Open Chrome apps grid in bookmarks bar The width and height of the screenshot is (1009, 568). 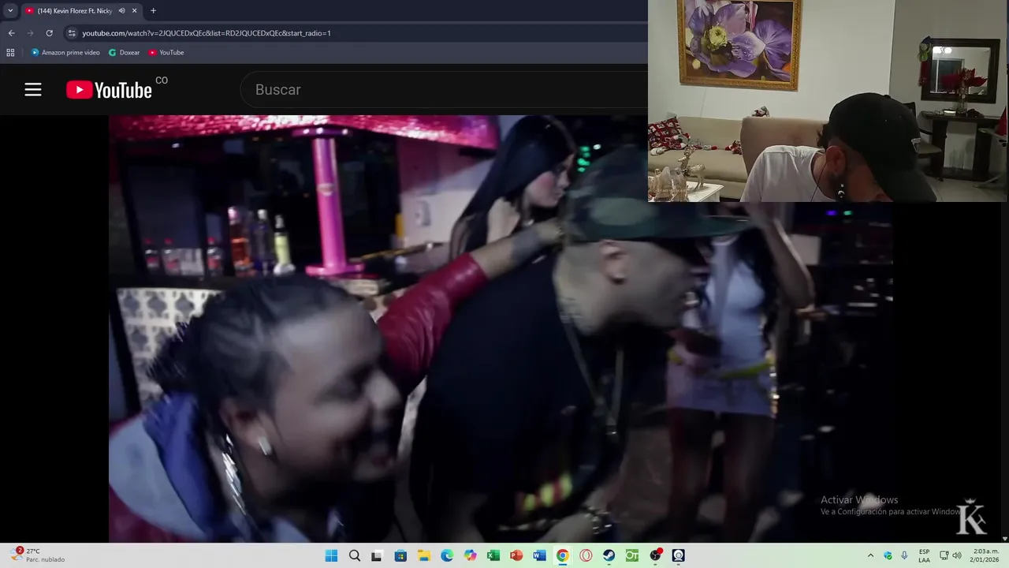click(10, 53)
